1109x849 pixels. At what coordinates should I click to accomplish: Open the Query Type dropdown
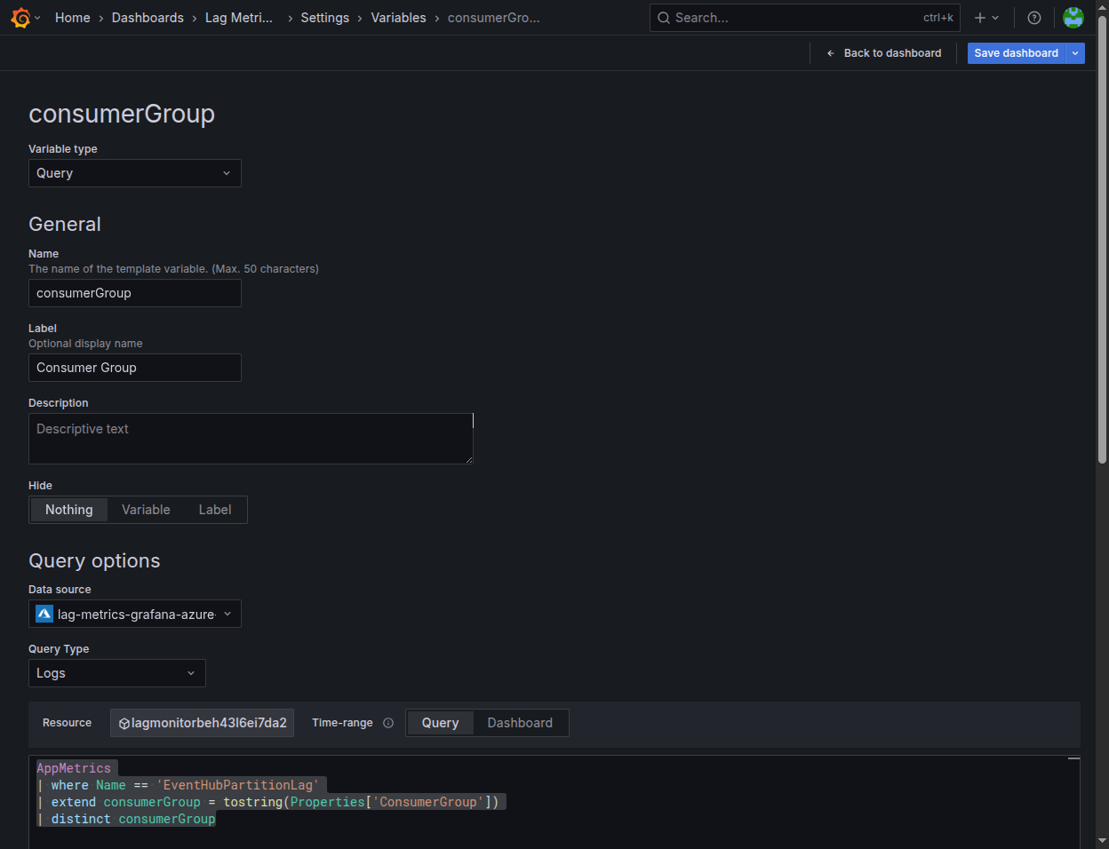pos(117,673)
